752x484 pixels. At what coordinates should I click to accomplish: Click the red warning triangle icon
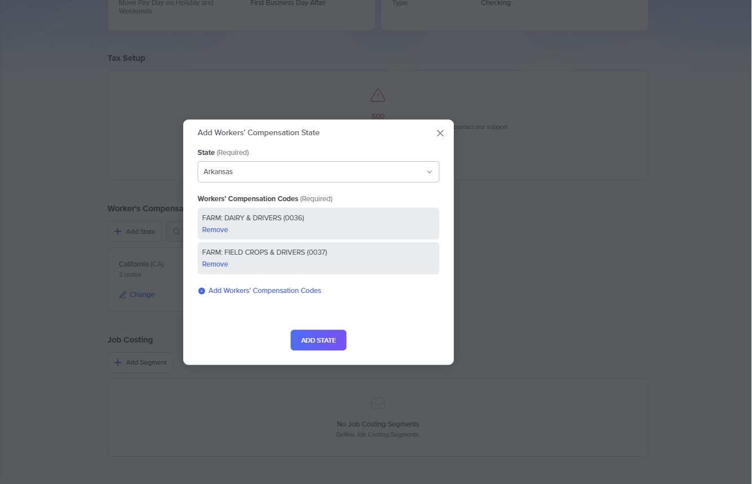coord(378,95)
